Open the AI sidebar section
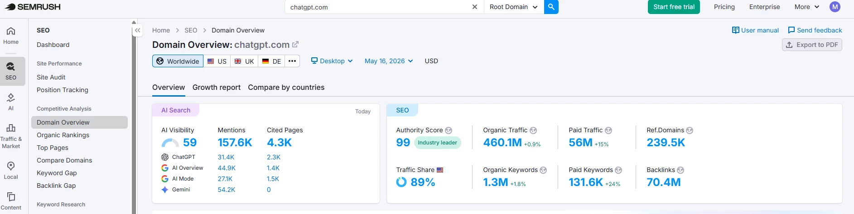 point(11,102)
